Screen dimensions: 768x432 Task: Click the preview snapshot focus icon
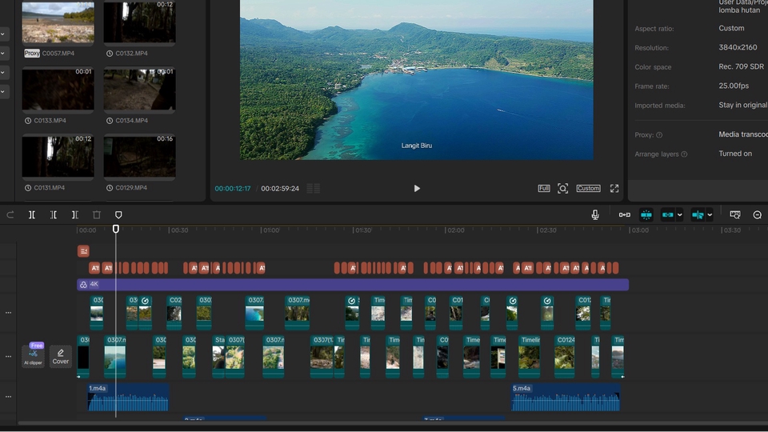(x=563, y=189)
